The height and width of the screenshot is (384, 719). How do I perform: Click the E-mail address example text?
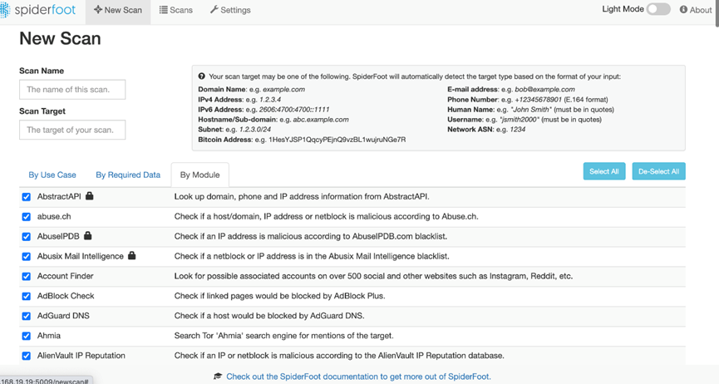point(511,90)
